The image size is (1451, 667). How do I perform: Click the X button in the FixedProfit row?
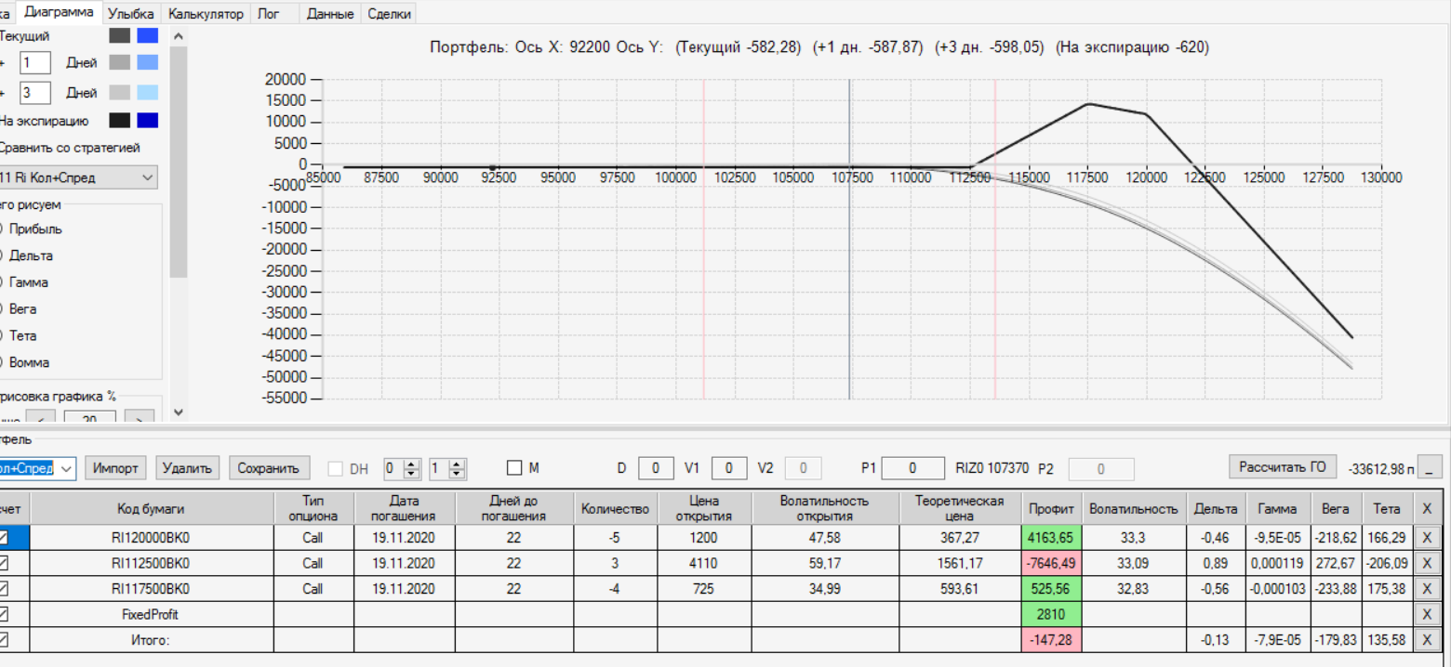(x=1428, y=614)
